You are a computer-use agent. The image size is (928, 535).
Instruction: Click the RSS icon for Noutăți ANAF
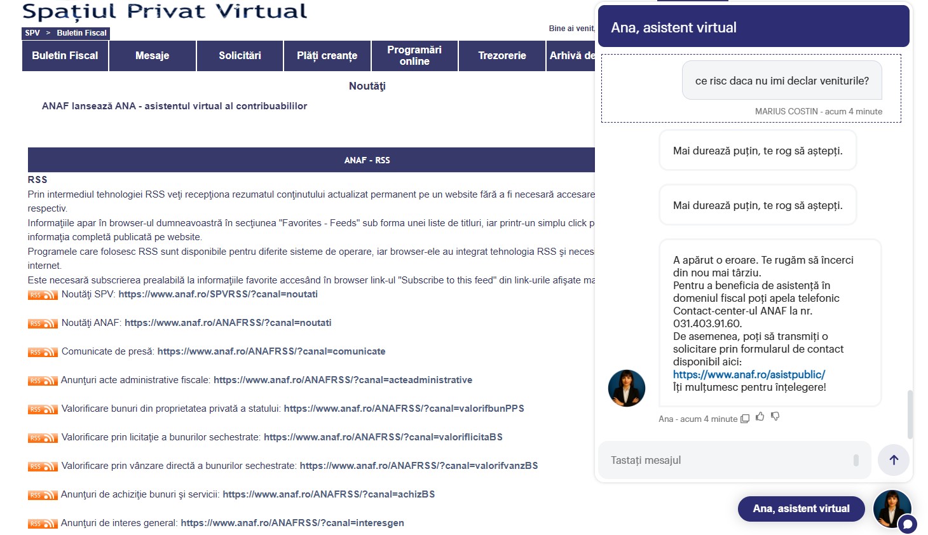43,323
